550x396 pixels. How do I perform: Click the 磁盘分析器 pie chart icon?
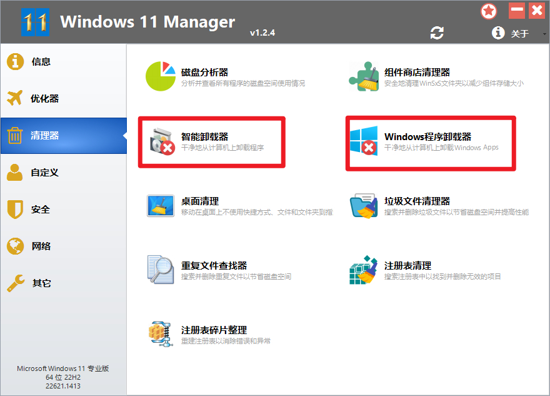click(160, 76)
